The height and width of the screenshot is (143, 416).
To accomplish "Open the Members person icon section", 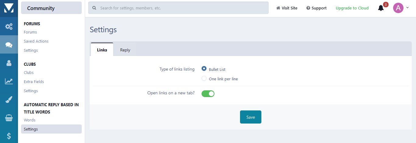I will coord(9,63).
